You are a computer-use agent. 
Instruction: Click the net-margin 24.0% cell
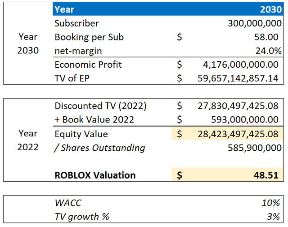click(x=270, y=51)
